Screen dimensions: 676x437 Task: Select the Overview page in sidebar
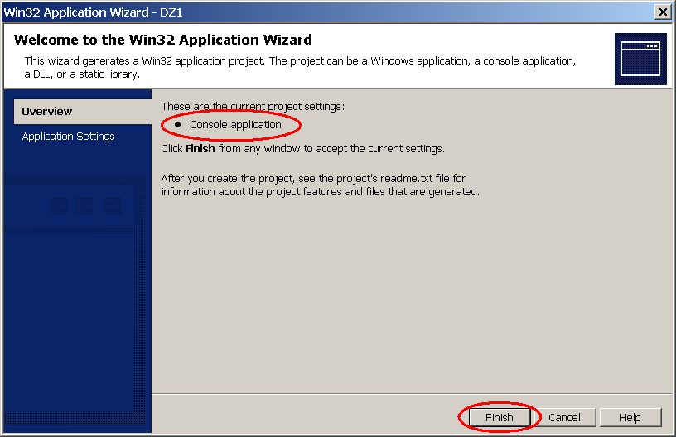tap(83, 112)
